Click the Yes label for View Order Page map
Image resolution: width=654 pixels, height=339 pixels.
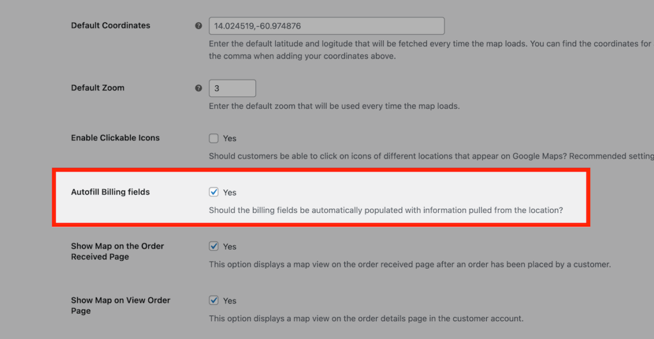pos(229,301)
